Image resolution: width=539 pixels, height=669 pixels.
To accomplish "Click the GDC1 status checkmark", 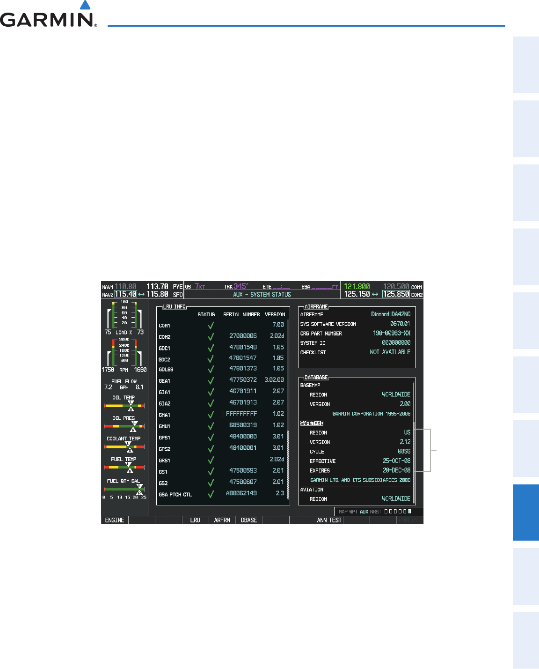I will point(211,348).
